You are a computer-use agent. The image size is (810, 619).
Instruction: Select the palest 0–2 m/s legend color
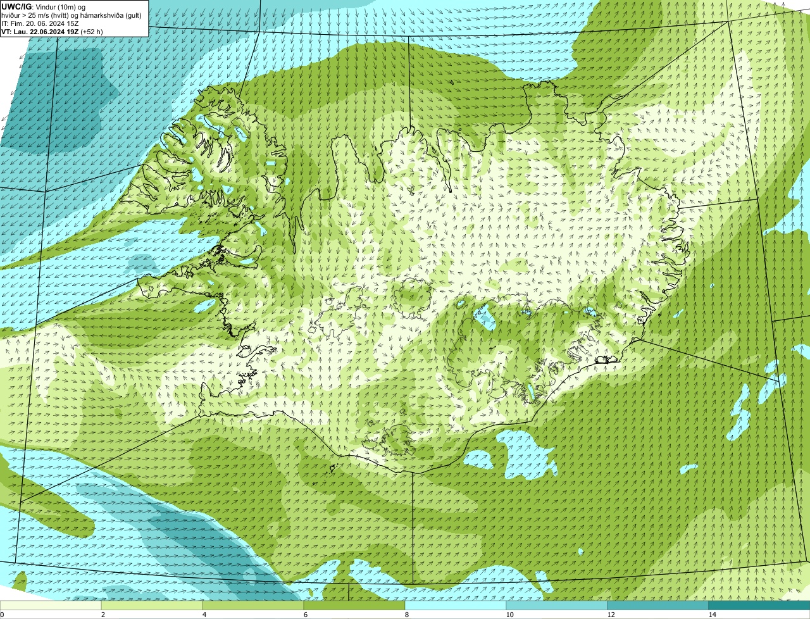[51, 605]
